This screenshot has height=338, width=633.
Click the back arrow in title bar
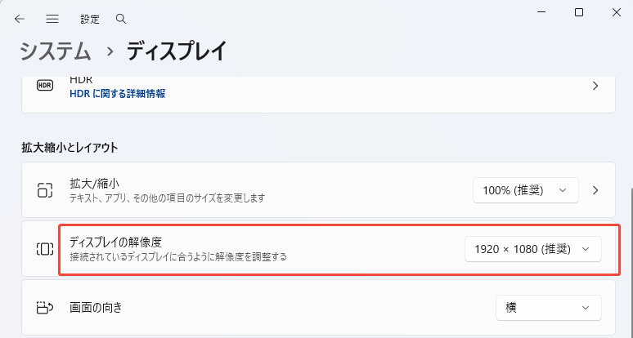(20, 18)
